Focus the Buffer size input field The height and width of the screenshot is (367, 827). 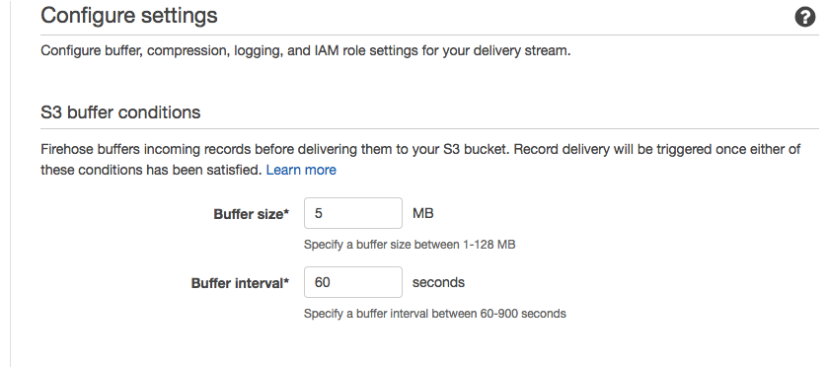pyautogui.click(x=353, y=213)
